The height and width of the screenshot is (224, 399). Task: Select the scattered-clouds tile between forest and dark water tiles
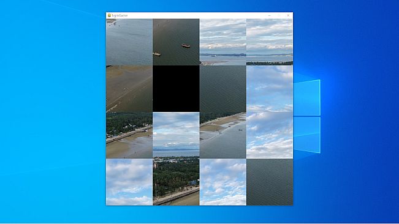(x=223, y=182)
